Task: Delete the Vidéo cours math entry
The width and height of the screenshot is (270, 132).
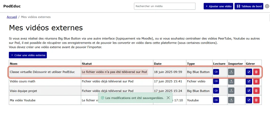Action: (256, 81)
